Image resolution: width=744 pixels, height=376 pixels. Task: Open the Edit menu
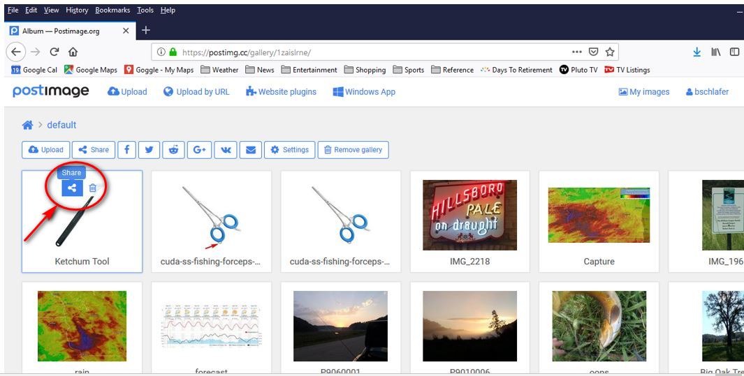(x=31, y=10)
